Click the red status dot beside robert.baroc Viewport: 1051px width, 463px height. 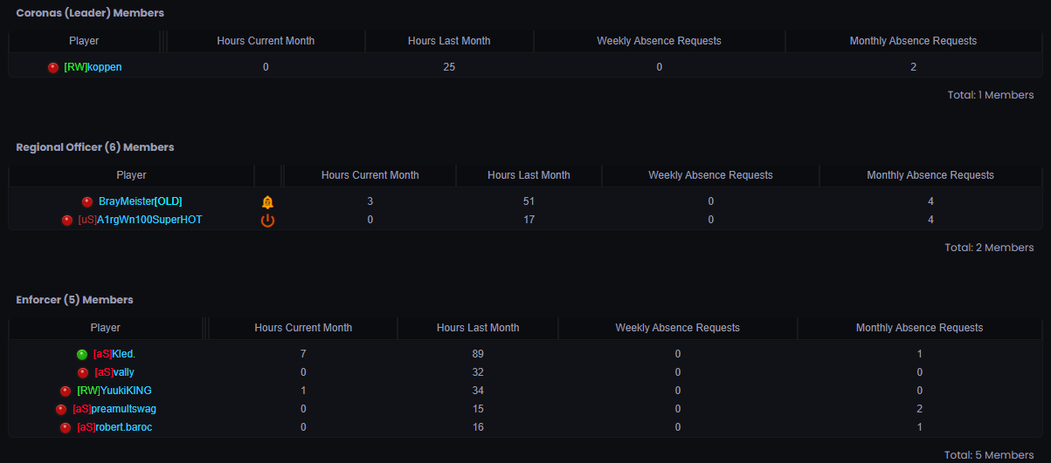click(66, 428)
